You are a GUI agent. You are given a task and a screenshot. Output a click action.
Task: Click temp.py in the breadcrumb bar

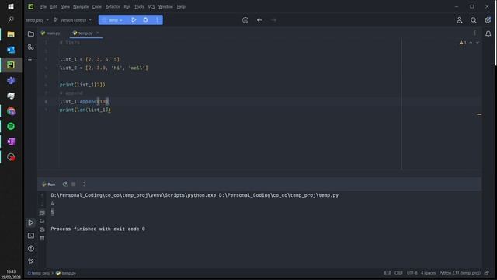click(x=66, y=273)
